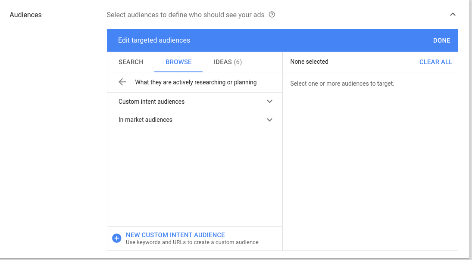Click the What they are actively researching heading
472x260 pixels.
point(195,82)
